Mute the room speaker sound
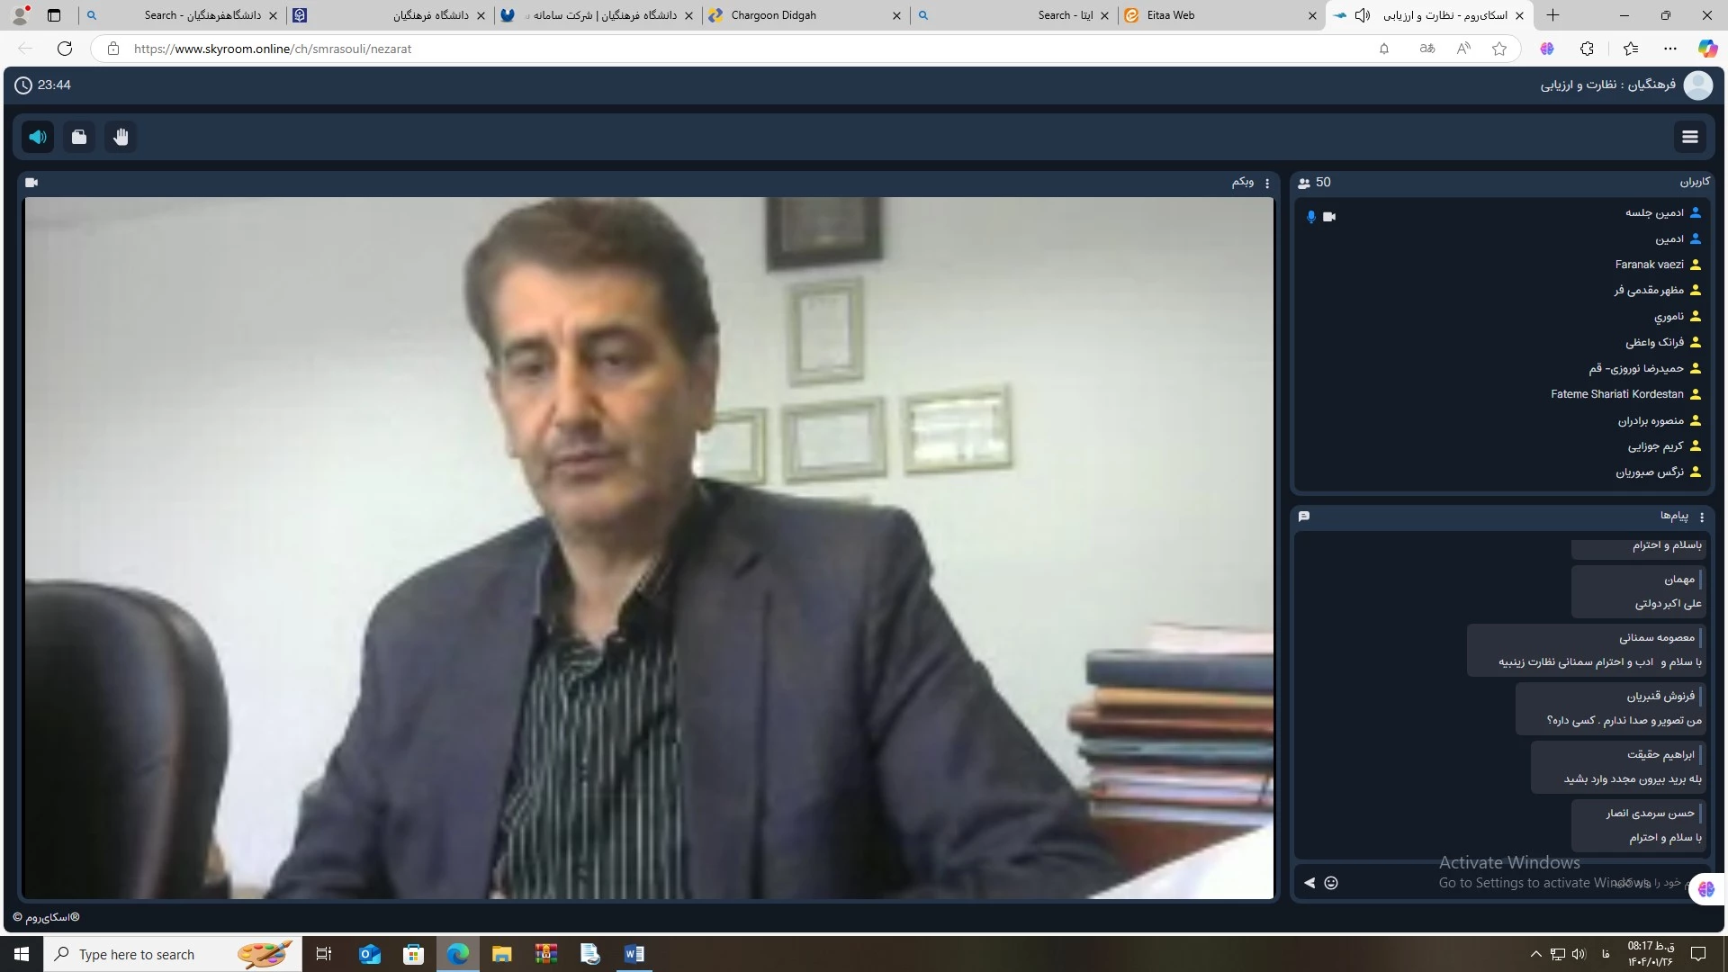Screen dimensions: 1728x972 pos(38,137)
